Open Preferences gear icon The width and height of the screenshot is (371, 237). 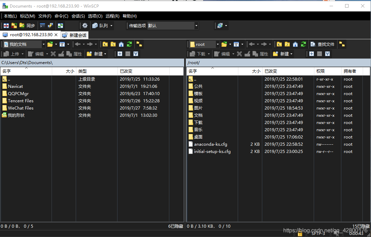coord(85,25)
